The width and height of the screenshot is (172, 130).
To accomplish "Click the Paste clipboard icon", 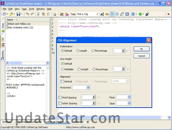I will pos(48,14).
